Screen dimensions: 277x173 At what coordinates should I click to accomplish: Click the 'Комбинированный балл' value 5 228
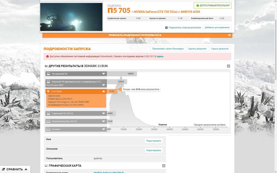click(x=222, y=18)
